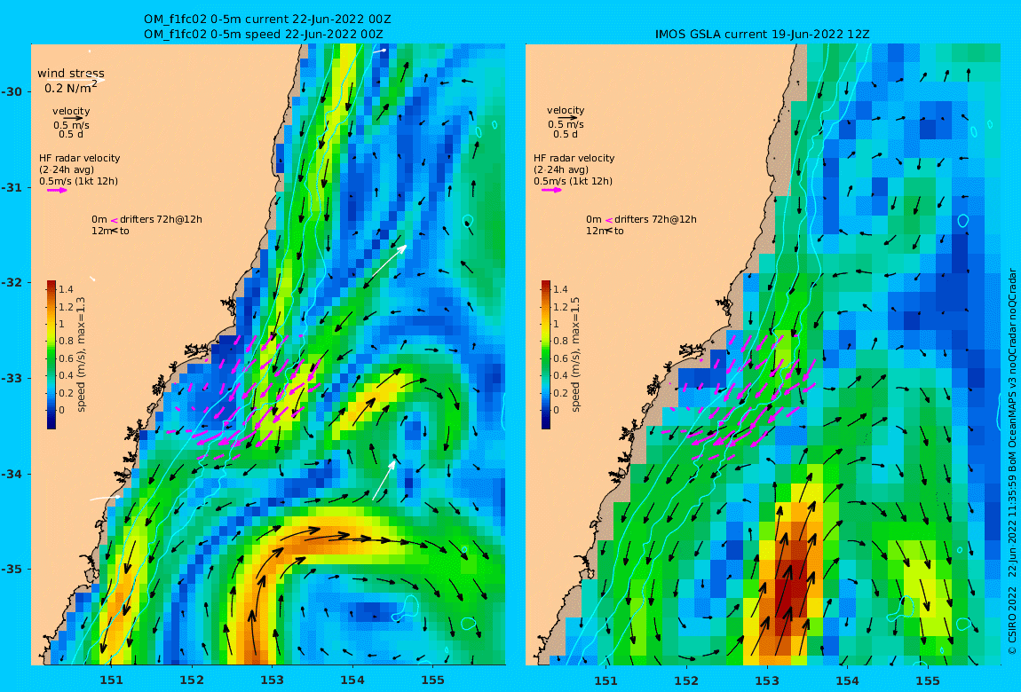Click '(2-24h avg)' text on OM_f1fc02 map
The image size is (1021, 692).
click(x=67, y=169)
